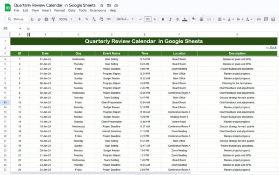The image size is (279, 175).
Task: Click the title banner cell
Action: pyautogui.click(x=144, y=41)
